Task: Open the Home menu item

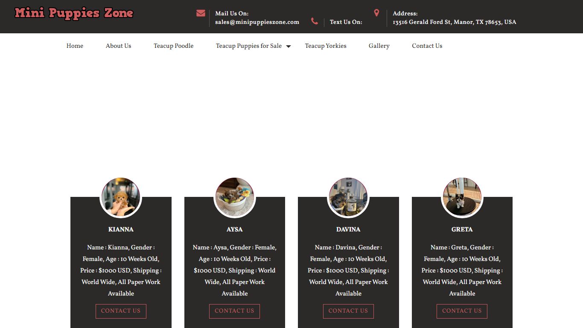Action: click(75, 46)
